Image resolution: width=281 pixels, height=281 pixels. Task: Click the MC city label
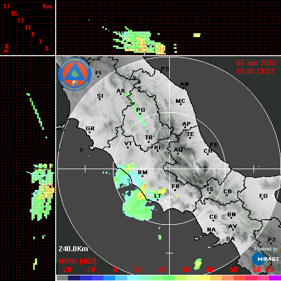point(180,101)
